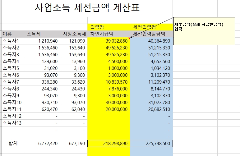The image size is (240, 156).
Task: Click 소득자6's income tax value 93,070
Action: click(42, 75)
